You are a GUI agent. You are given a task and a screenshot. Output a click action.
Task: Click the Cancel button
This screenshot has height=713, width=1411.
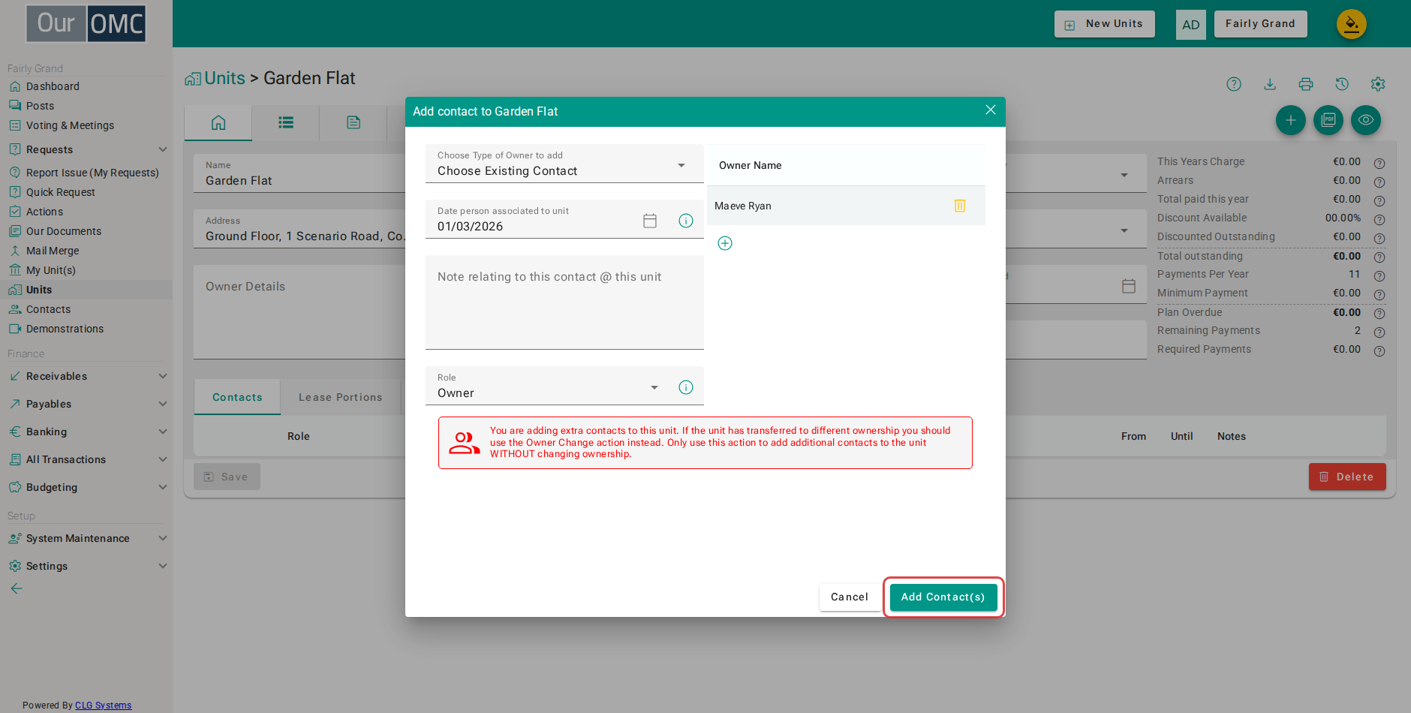[x=850, y=597]
